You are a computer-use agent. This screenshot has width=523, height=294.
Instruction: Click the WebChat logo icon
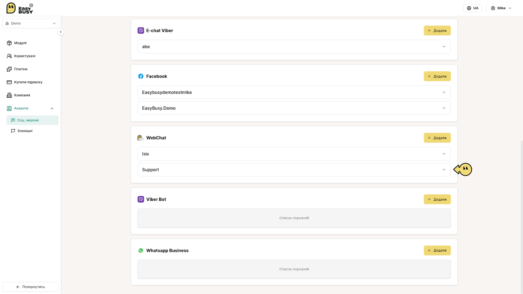(x=141, y=138)
